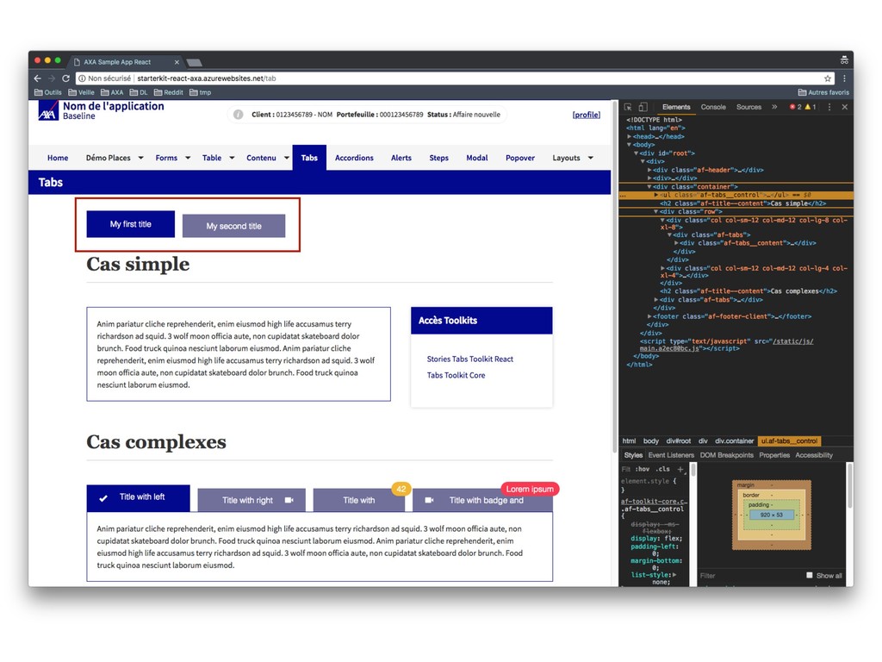Open the Outils bookmarks folder
This screenshot has height=662, width=882.
click(48, 92)
